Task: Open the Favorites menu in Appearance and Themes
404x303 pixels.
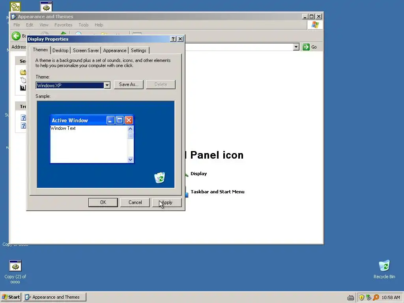Action: click(63, 25)
